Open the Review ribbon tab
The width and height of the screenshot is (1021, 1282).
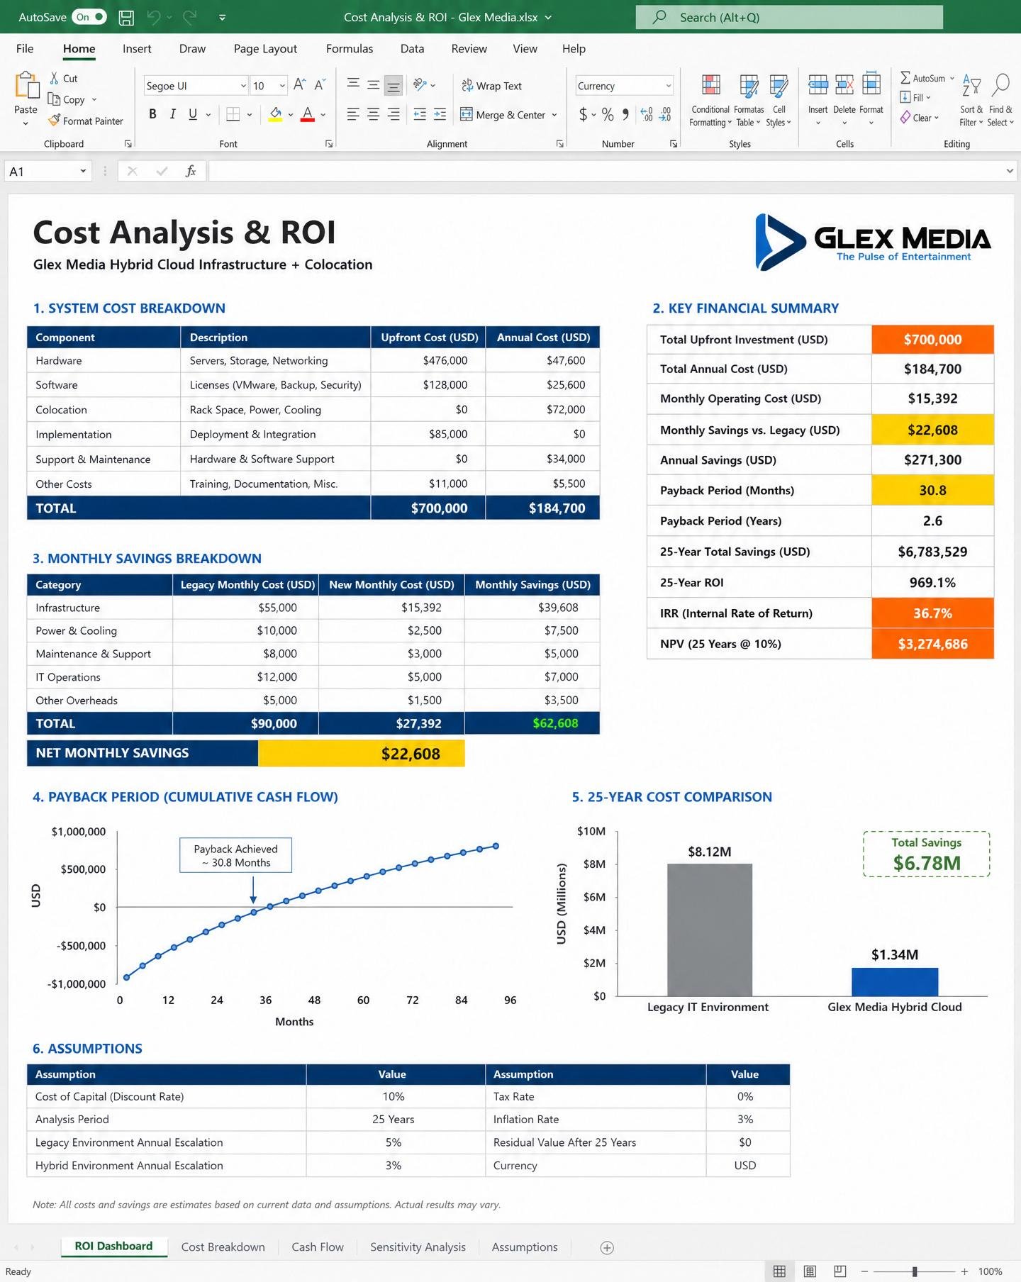click(469, 48)
